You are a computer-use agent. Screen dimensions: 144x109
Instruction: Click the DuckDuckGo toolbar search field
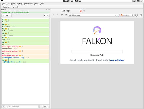[x=127, y=15]
